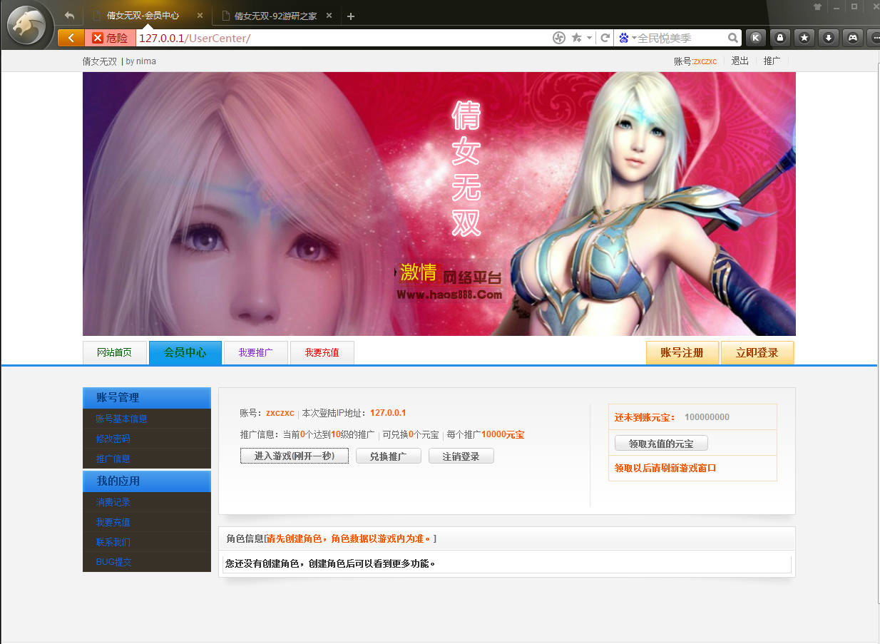The image size is (880, 644).
Task: Close the 倩女无双-会员中心 tab
Action: click(x=200, y=16)
